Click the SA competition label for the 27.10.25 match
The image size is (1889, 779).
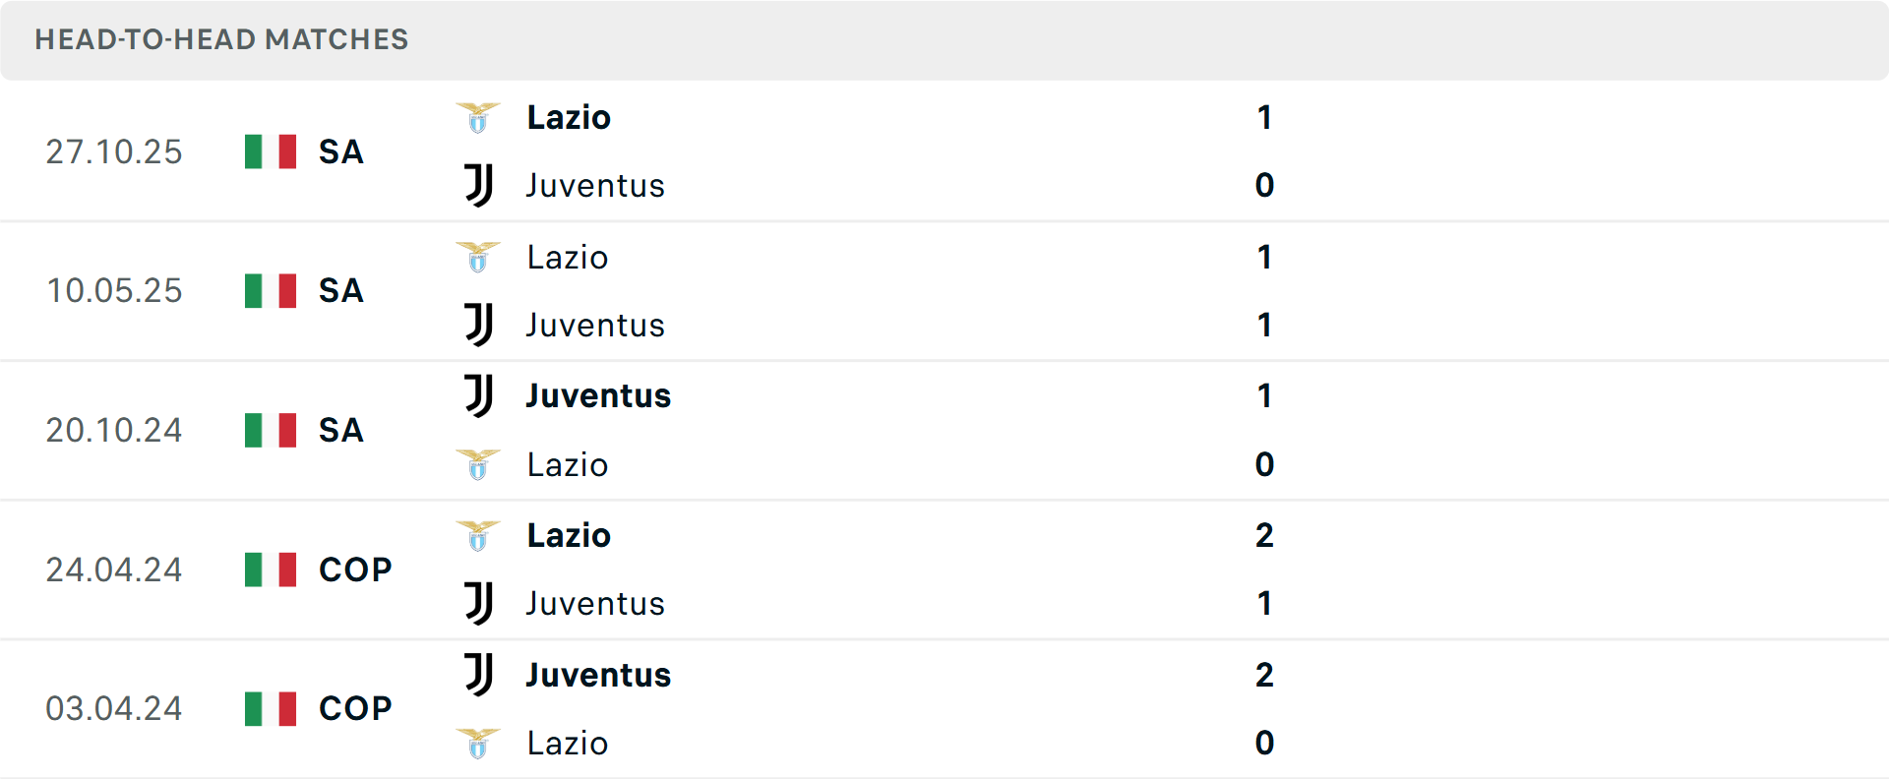[x=340, y=151]
